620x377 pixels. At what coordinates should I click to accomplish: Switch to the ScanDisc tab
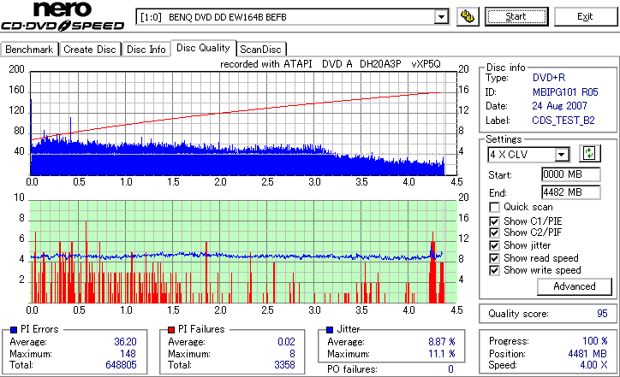(261, 50)
